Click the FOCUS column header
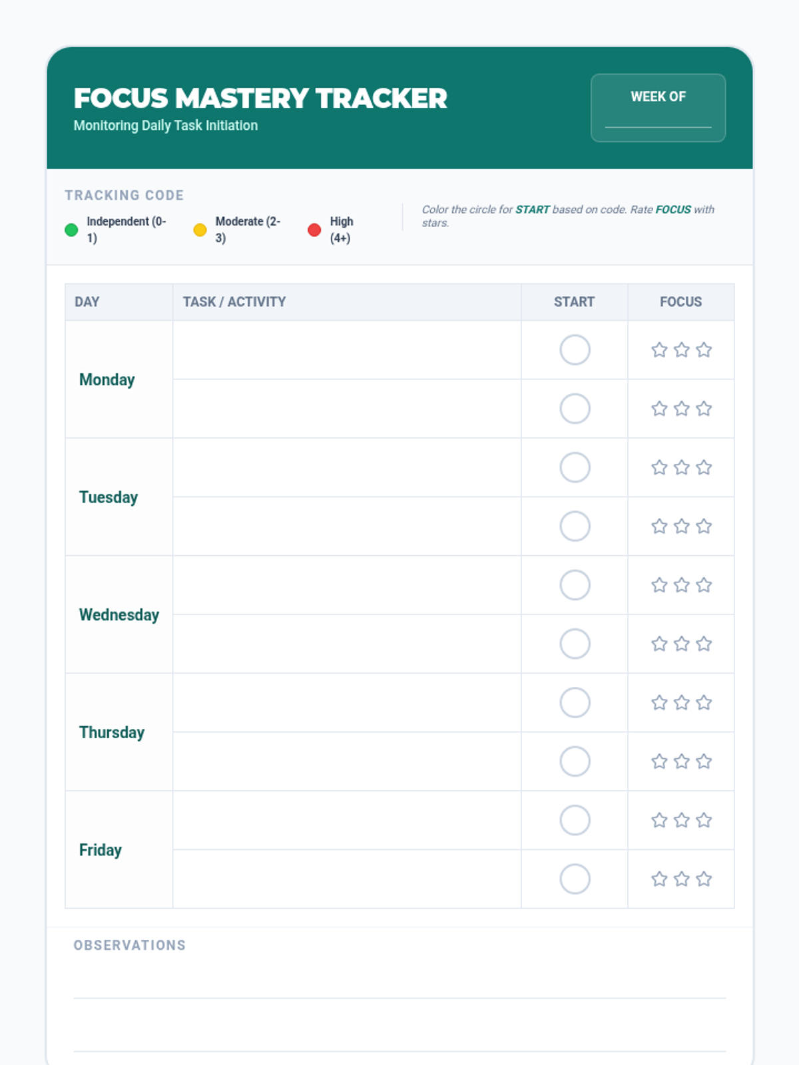This screenshot has width=799, height=1065. point(680,302)
